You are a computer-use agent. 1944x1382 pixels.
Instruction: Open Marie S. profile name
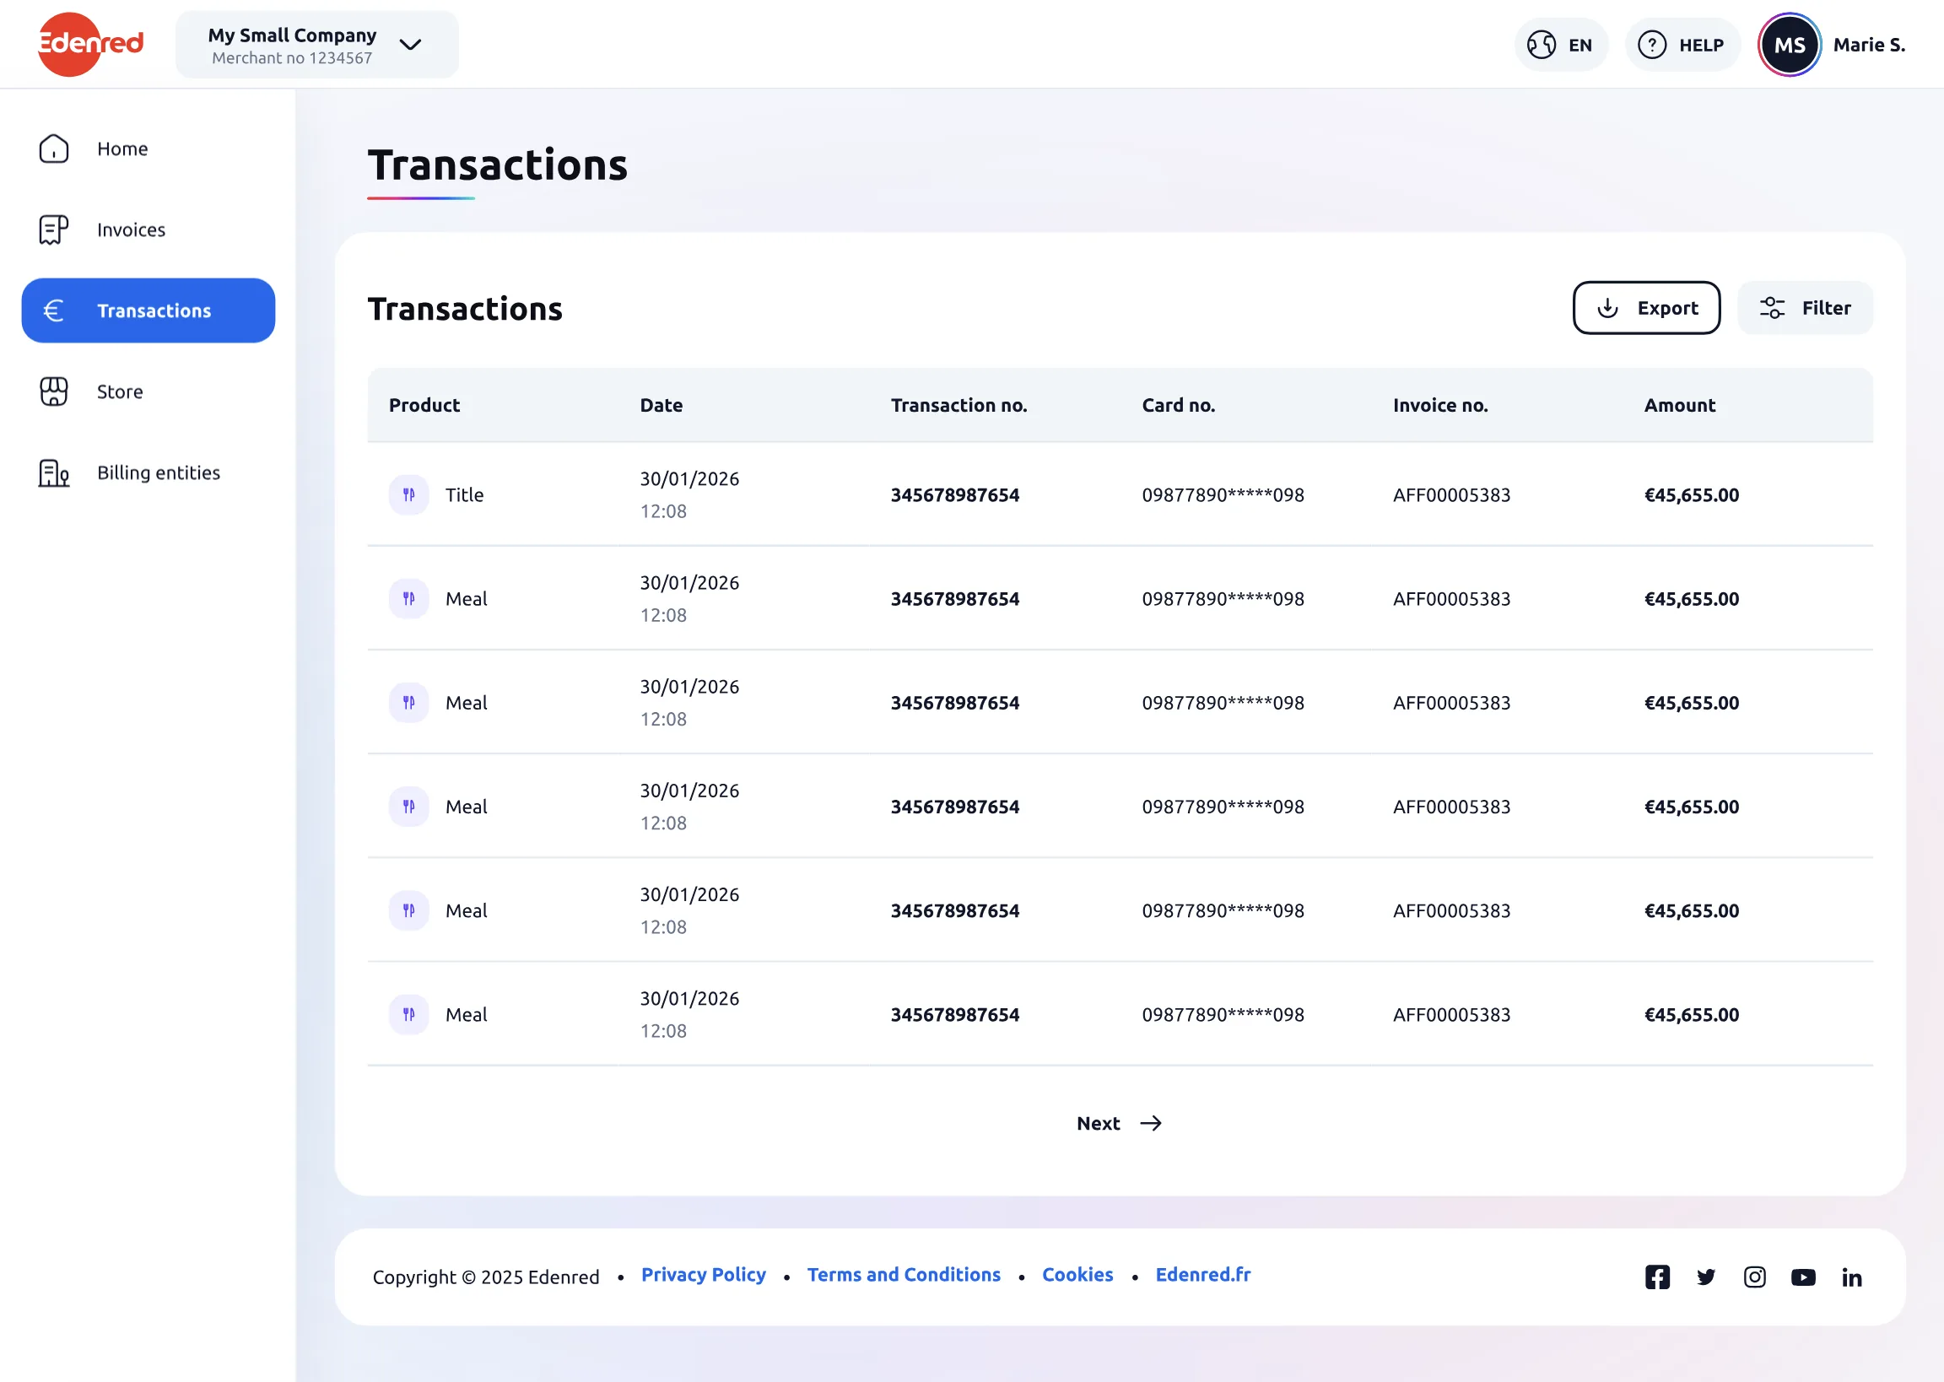(1869, 45)
